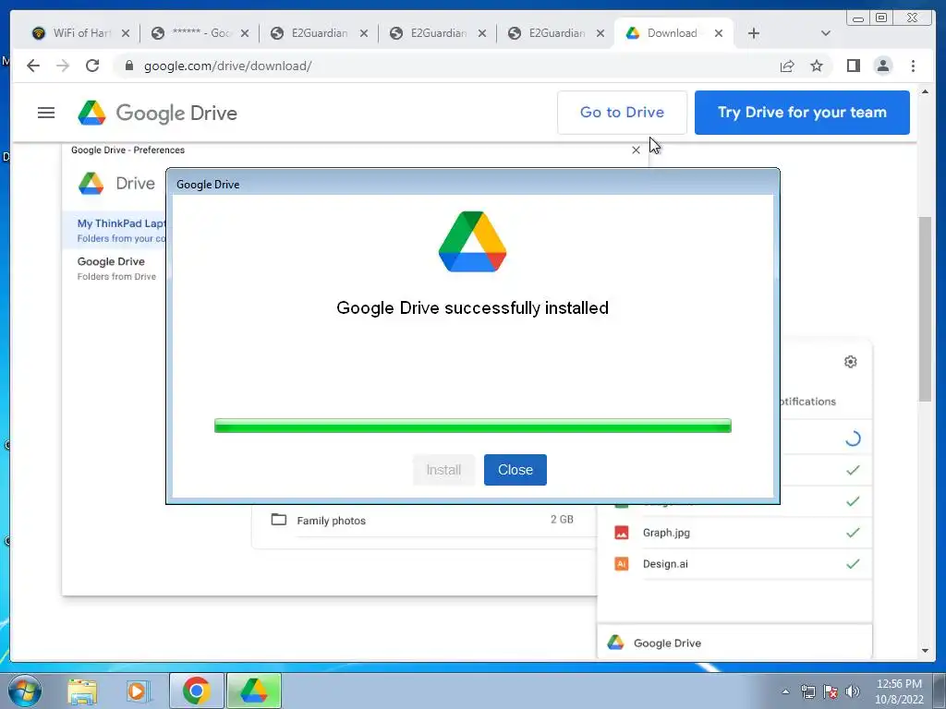Click the Google Drive logo in page header

point(157,113)
